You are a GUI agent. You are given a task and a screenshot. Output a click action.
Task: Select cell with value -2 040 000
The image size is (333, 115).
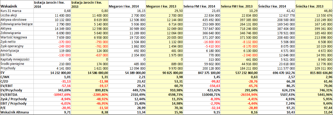pos(239,55)
